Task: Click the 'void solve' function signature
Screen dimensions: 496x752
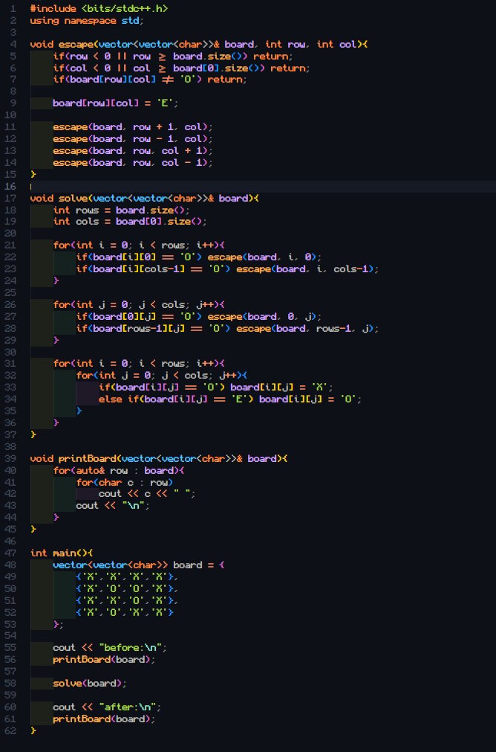Action: (x=144, y=198)
